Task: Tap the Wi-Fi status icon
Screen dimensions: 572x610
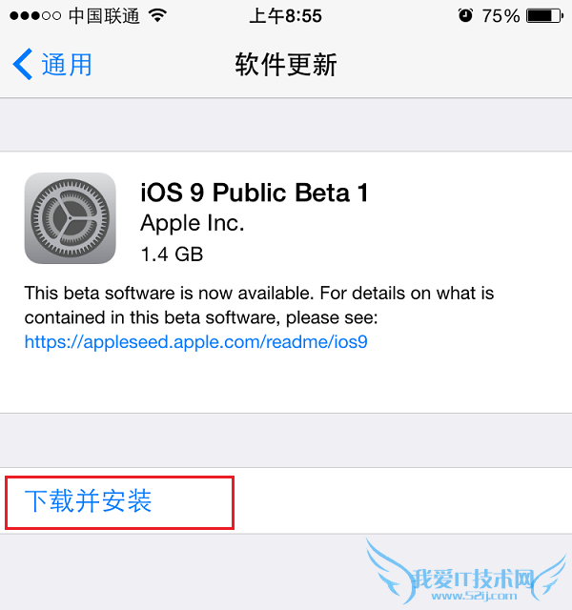Action: click(x=157, y=15)
